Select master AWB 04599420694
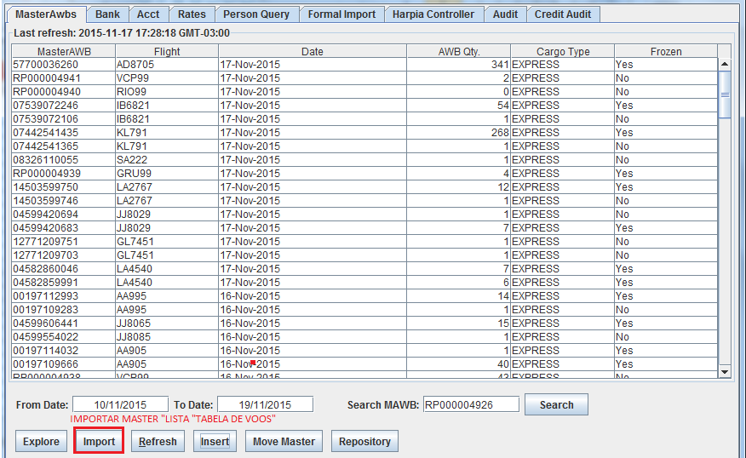The height and width of the screenshot is (458, 746). point(63,215)
